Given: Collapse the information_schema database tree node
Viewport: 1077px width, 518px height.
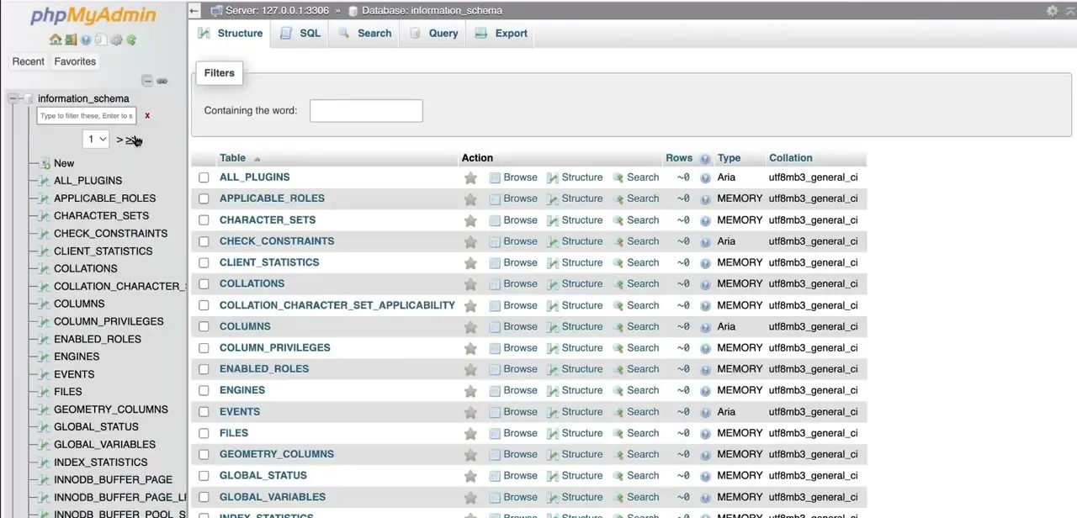Looking at the screenshot, I should [13, 98].
